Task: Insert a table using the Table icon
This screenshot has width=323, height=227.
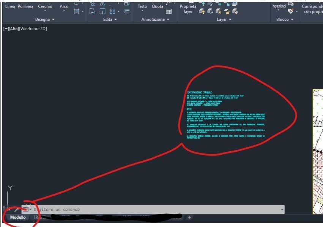Action: (x=169, y=11)
